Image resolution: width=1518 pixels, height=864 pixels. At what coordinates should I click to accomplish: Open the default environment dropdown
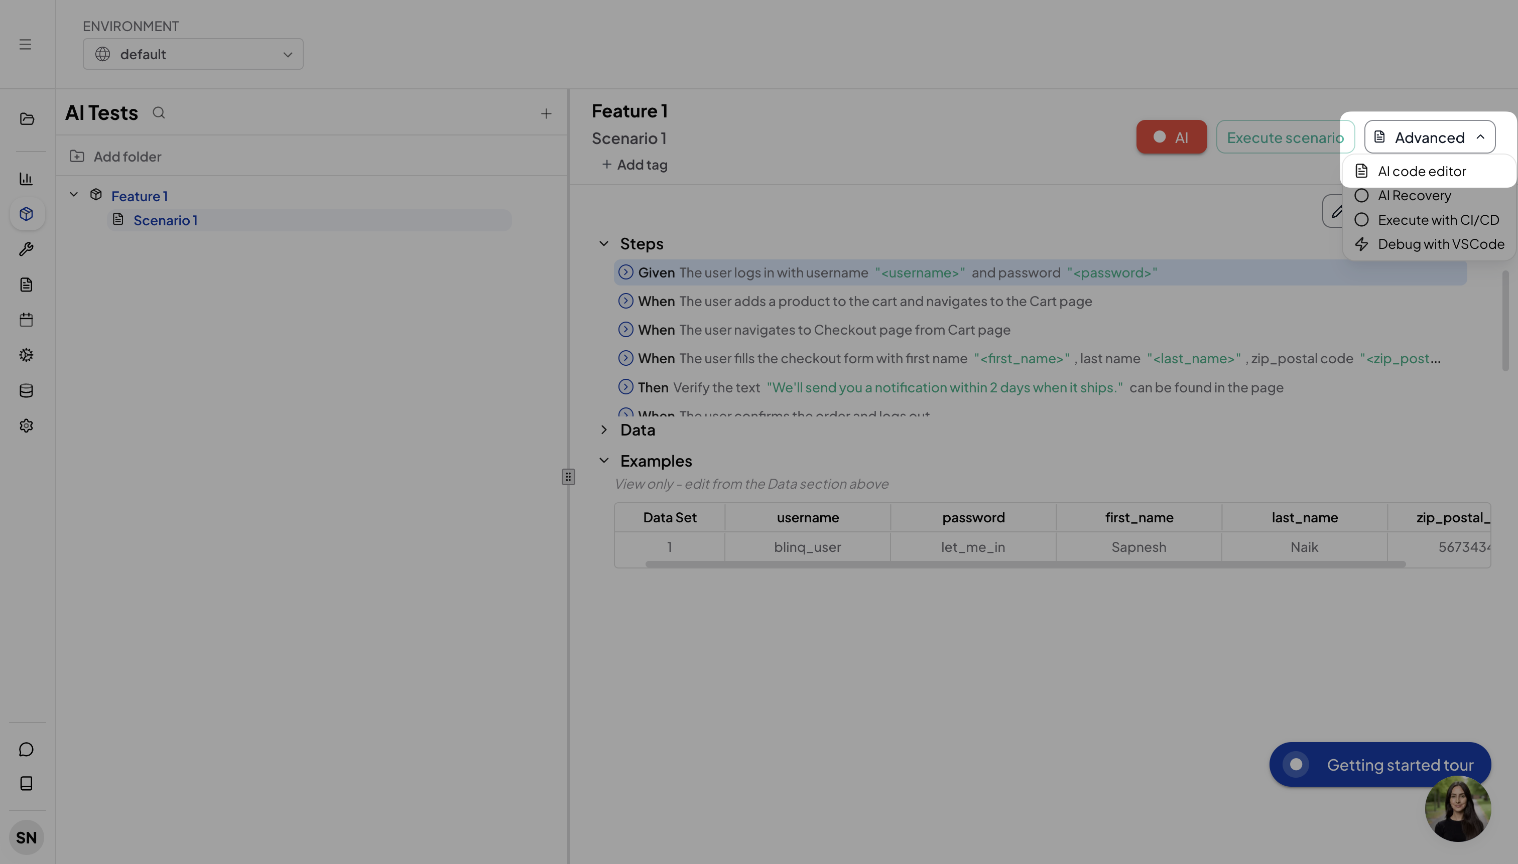[193, 54]
